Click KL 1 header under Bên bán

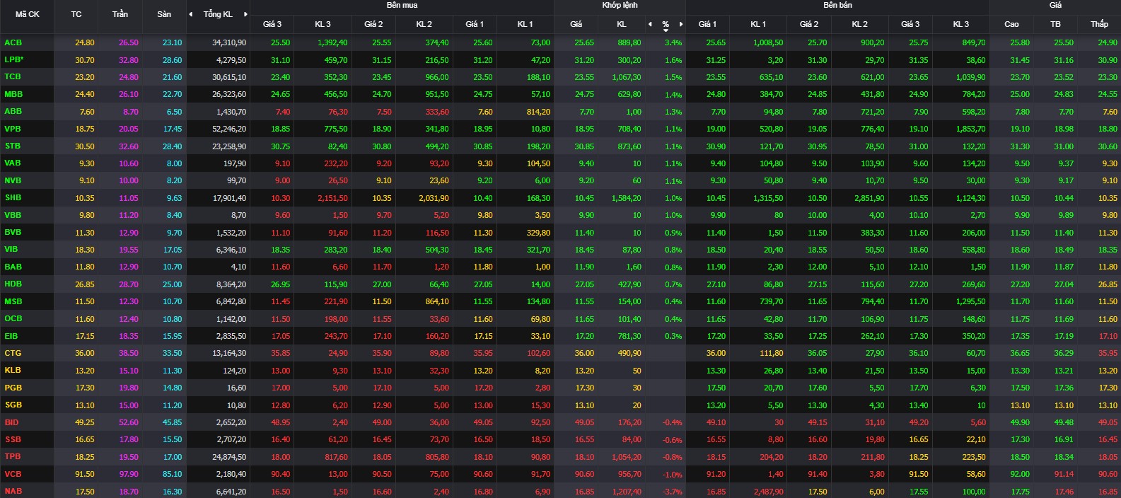758,24
